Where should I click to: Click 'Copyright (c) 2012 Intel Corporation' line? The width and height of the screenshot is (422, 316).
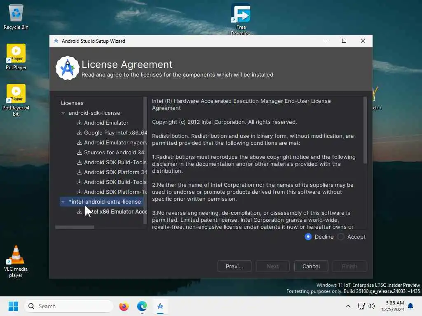pyautogui.click(x=224, y=122)
